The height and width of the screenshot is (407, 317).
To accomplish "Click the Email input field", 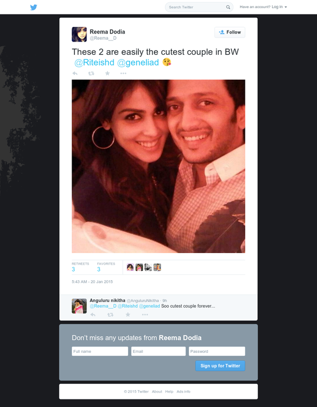I will point(158,351).
